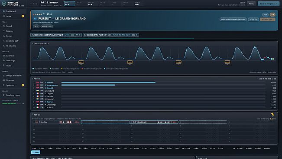282x159 pixels.
Task: Select the Wednesday 'RL M' day tab
Action: tap(93, 3)
